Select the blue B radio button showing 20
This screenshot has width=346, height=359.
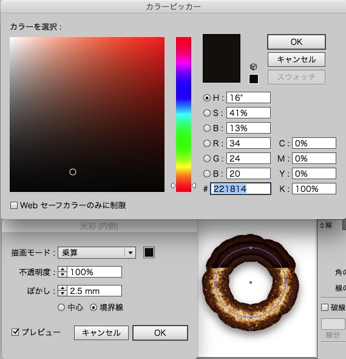[207, 174]
